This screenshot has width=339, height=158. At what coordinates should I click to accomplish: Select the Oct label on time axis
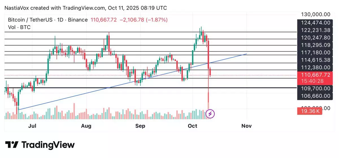pos(193,126)
